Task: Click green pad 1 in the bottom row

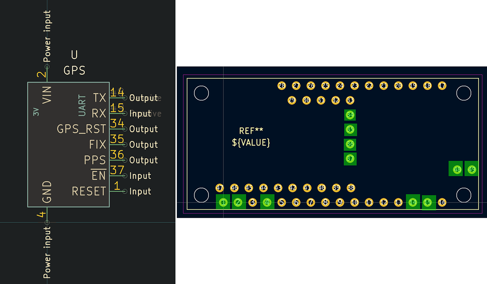Action: point(223,202)
